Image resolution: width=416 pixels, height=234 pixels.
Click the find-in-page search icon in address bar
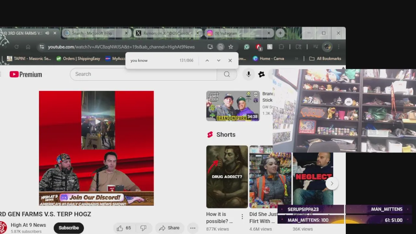tap(221, 47)
